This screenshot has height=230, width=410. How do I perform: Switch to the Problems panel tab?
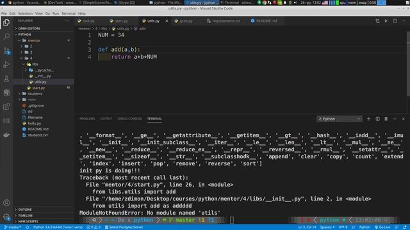[x=87, y=119]
